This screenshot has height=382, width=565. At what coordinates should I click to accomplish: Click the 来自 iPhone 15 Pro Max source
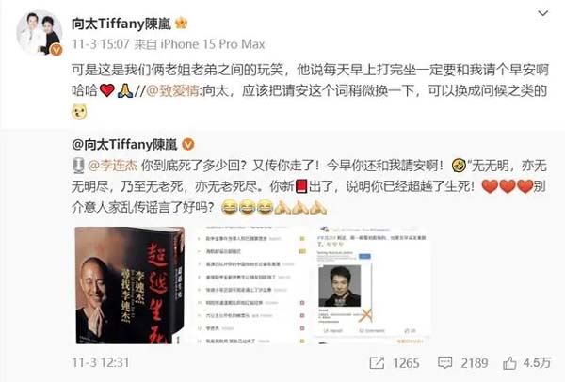pos(200,44)
